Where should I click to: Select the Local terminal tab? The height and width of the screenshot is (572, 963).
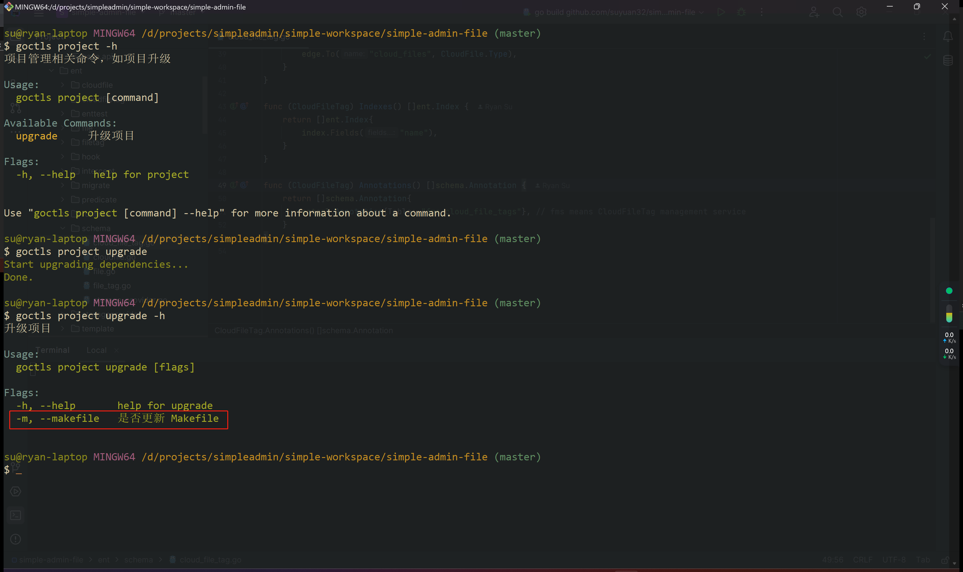pos(96,350)
